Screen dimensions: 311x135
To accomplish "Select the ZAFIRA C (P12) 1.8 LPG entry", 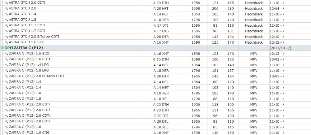I will 29,71.
